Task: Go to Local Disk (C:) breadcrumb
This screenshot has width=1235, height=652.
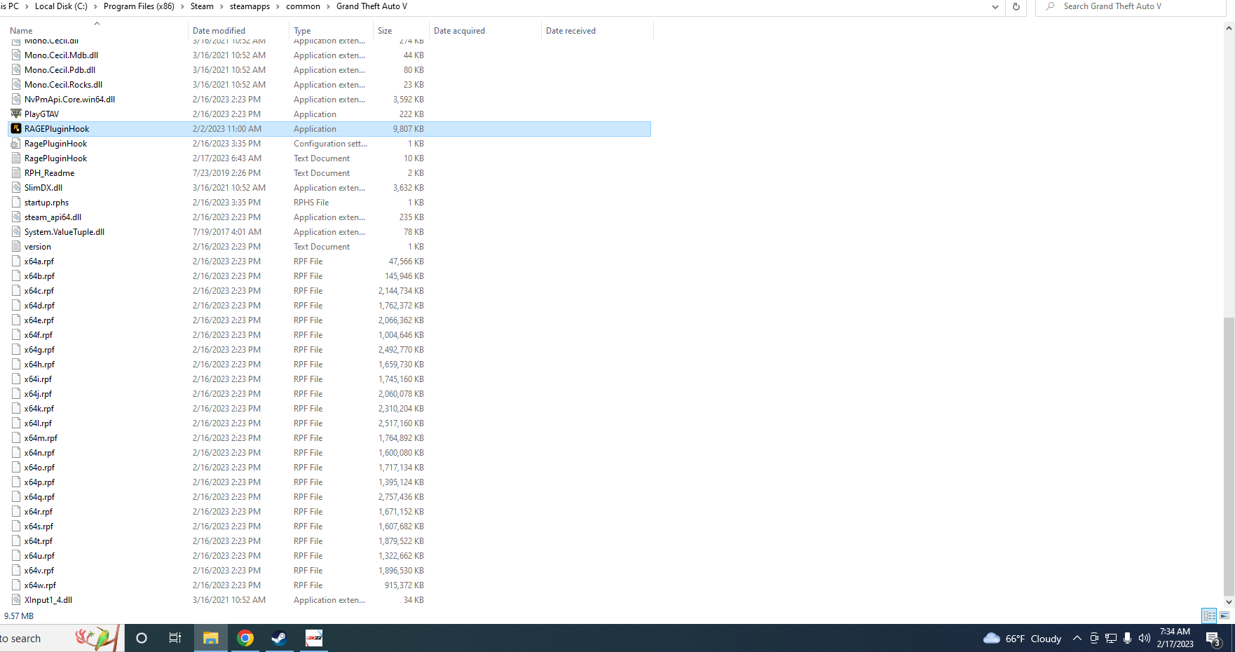Action: tap(61, 6)
